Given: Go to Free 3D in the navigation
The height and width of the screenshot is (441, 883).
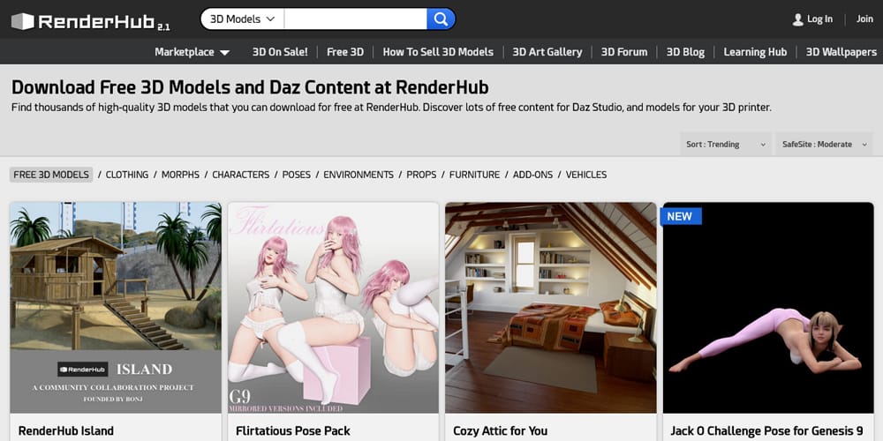Looking at the screenshot, I should point(345,52).
